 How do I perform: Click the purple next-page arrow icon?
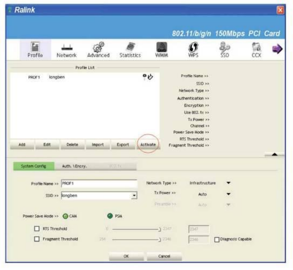pyautogui.click(x=277, y=49)
